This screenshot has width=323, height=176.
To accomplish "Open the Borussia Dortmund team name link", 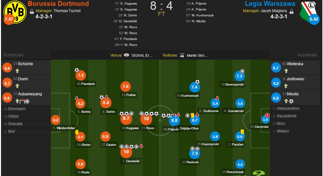I will click(x=58, y=4).
